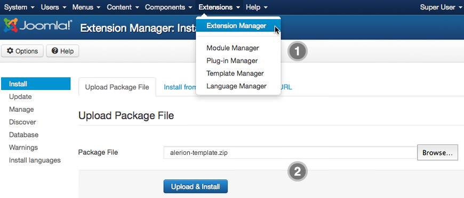This screenshot has width=464, height=198.
Task: Open Manage section in sidebar
Action: 21,109
